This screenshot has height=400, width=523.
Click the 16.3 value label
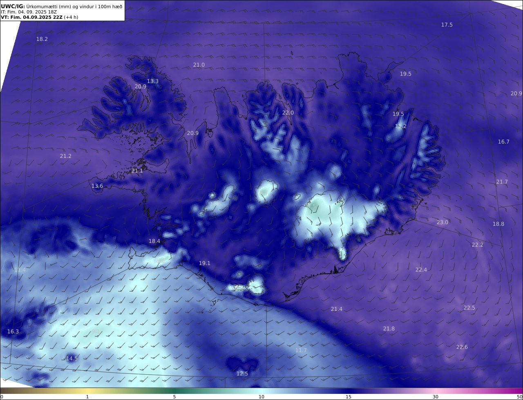point(13,332)
